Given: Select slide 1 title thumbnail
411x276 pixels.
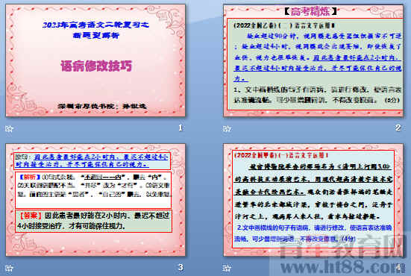Looking at the screenshot, I should pyautogui.click(x=95, y=60).
